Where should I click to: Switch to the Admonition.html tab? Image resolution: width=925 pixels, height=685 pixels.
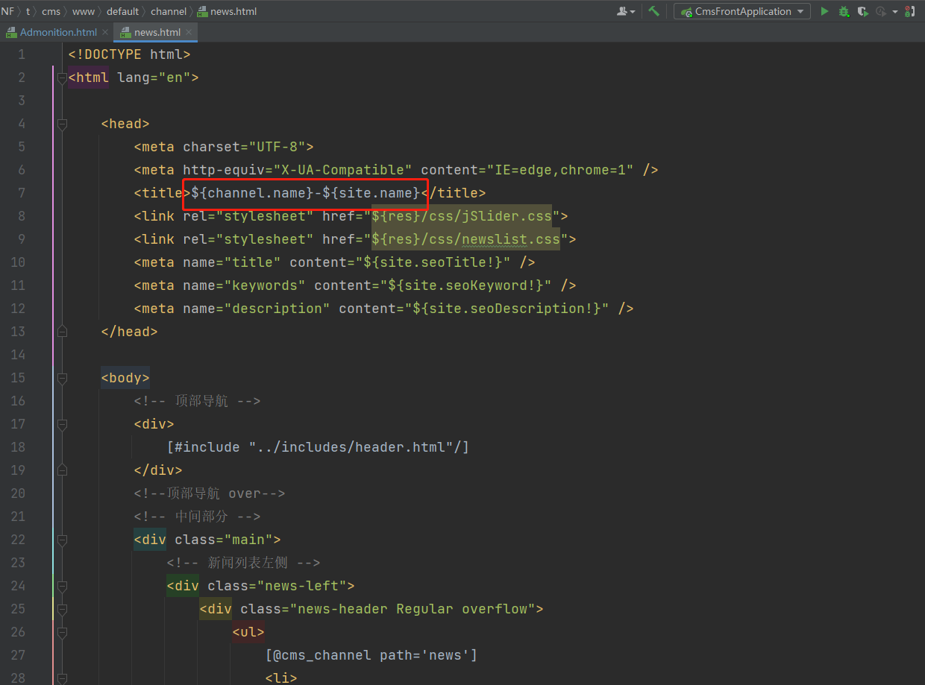tap(57, 32)
